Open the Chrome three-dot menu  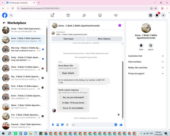pyautogui.click(x=167, y=8)
